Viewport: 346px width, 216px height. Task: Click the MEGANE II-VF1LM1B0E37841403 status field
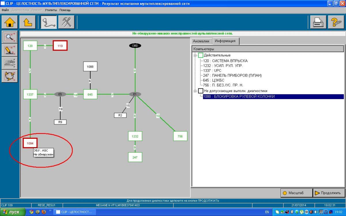tap(118, 205)
